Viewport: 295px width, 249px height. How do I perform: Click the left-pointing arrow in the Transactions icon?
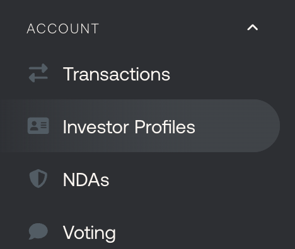(x=38, y=78)
